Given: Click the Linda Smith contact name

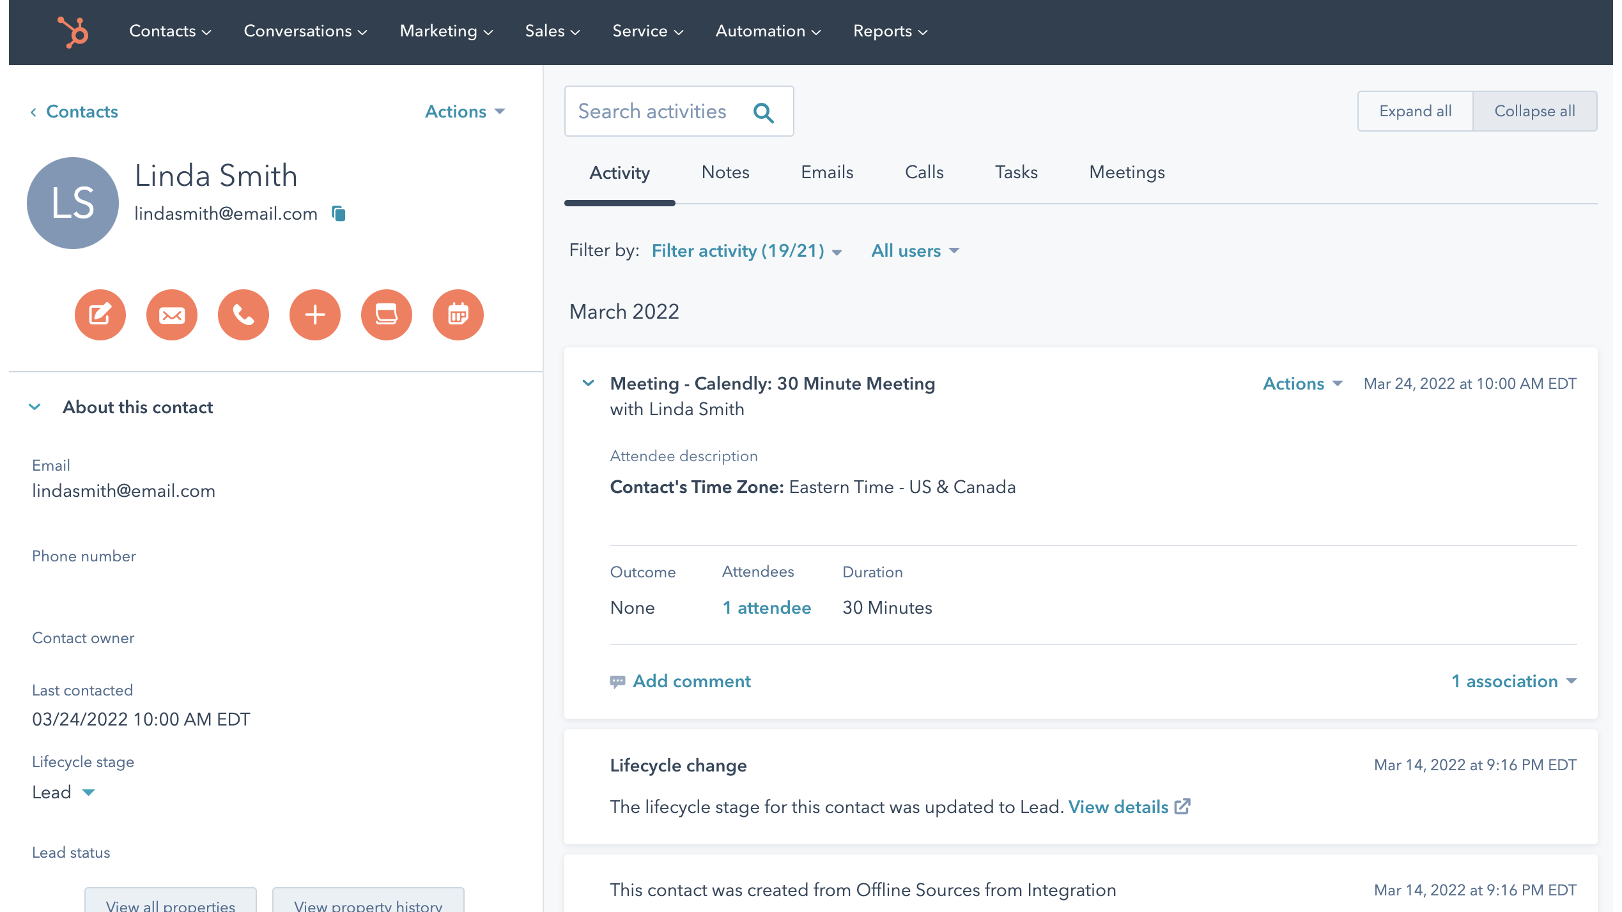Looking at the screenshot, I should pos(216,176).
